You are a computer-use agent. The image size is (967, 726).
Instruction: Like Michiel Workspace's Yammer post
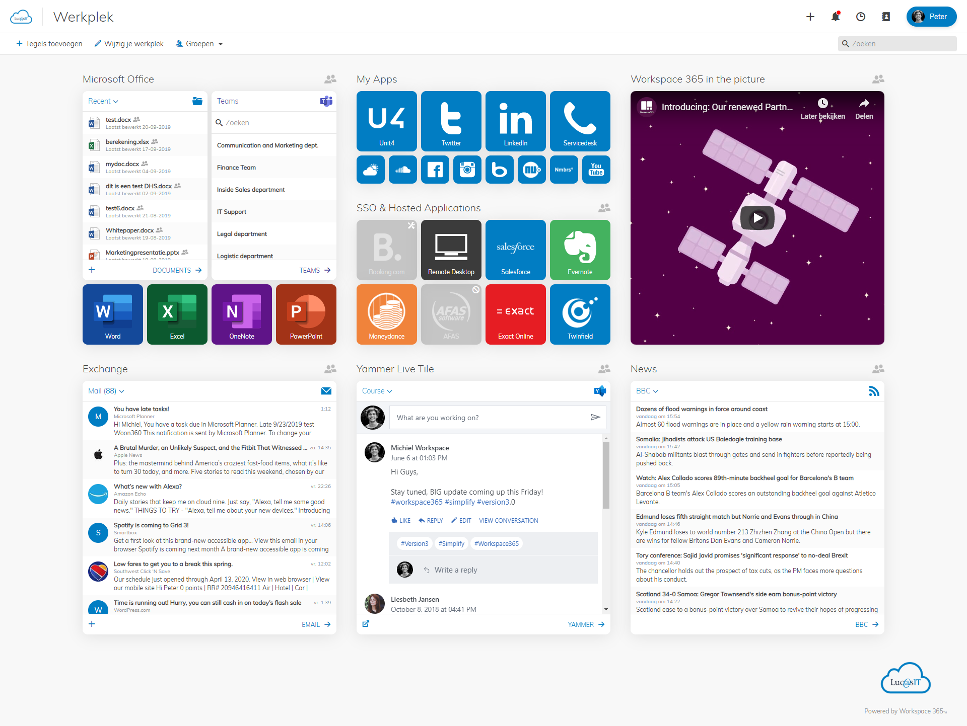click(x=401, y=521)
